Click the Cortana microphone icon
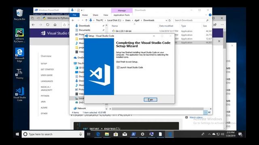The width and height of the screenshot is (259, 145). pyautogui.click(x=81, y=134)
